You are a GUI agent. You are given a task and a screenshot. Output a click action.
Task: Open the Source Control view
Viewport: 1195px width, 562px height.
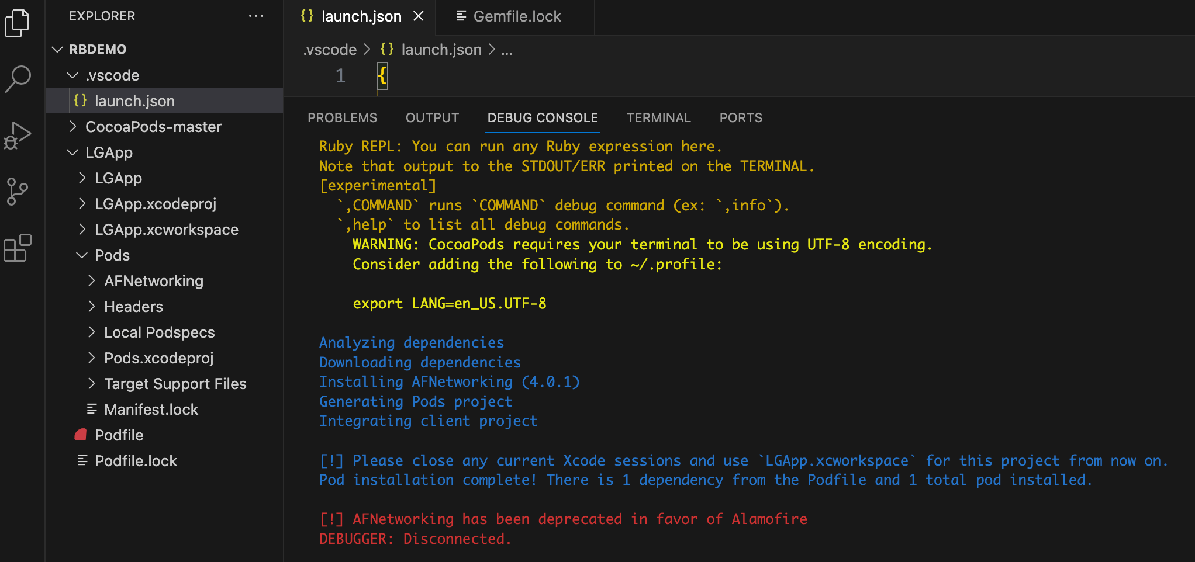[18, 192]
